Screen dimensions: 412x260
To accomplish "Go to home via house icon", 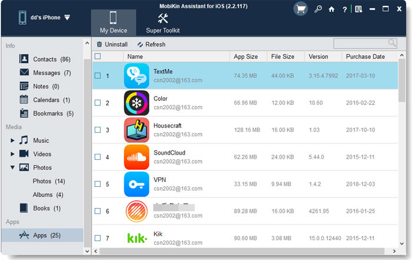I will [x=331, y=9].
